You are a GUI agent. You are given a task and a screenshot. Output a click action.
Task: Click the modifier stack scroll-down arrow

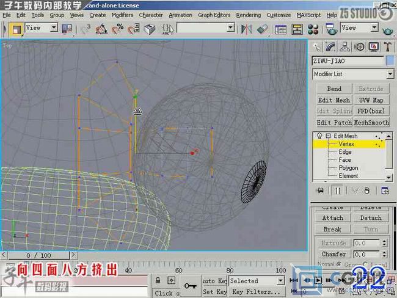pos(389,178)
